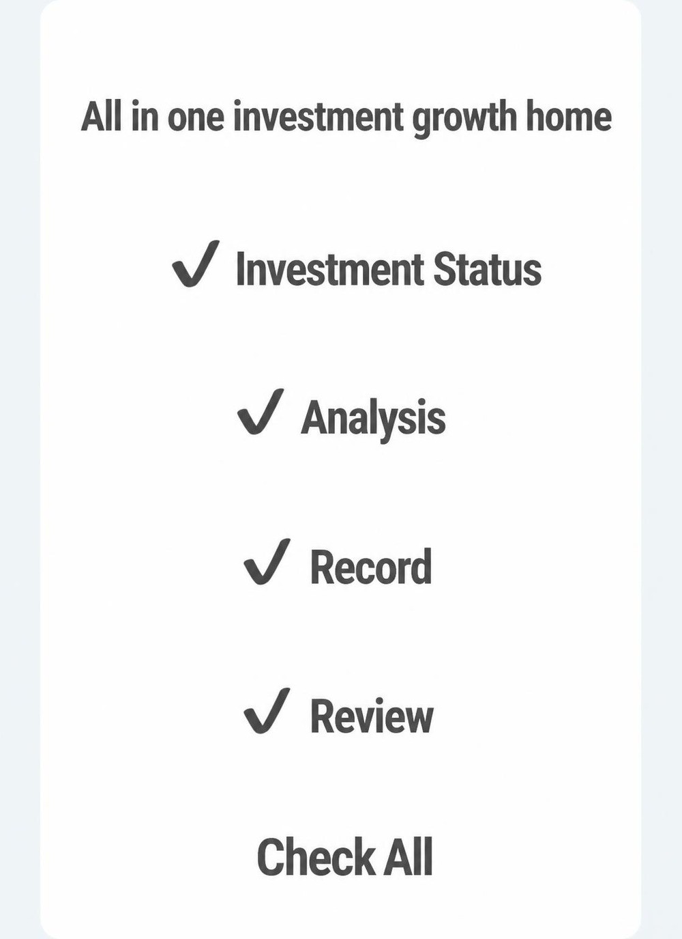
Task: Select the checkmark in front of Record
Action: [267, 561]
